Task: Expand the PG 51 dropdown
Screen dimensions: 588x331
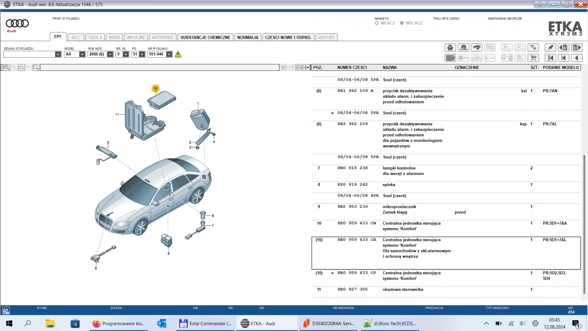Action: click(142, 54)
